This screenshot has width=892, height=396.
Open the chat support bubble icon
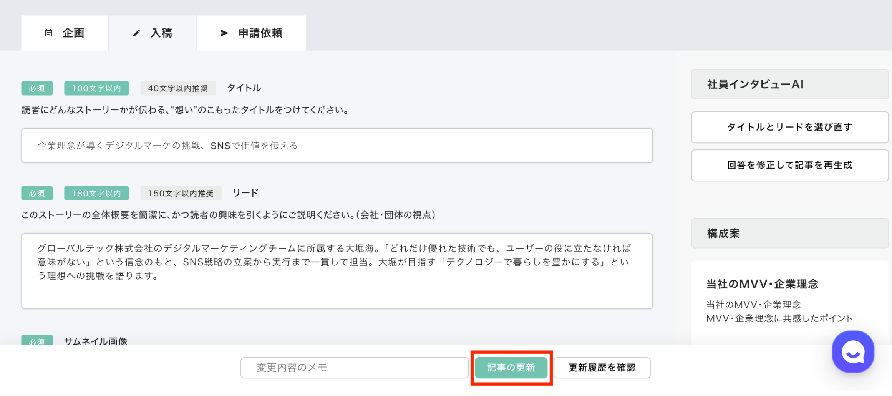coord(852,352)
